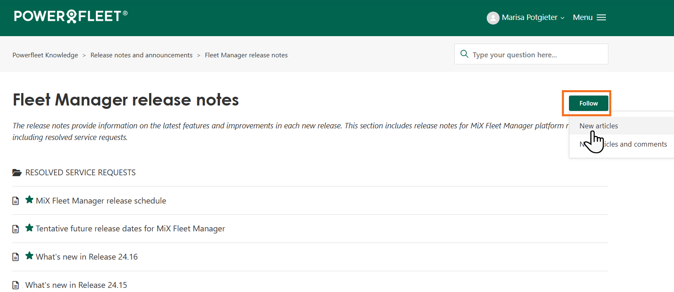
Task: Click the search magnifier icon
Action: 464,54
